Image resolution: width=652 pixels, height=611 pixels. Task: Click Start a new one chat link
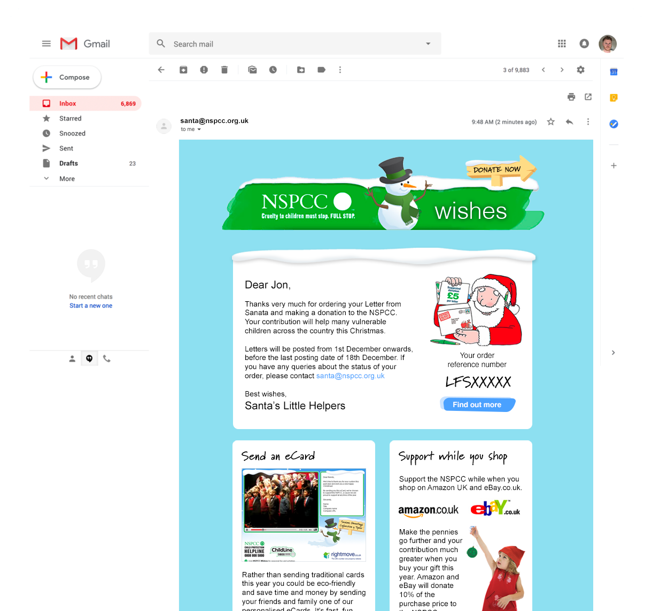pyautogui.click(x=91, y=305)
